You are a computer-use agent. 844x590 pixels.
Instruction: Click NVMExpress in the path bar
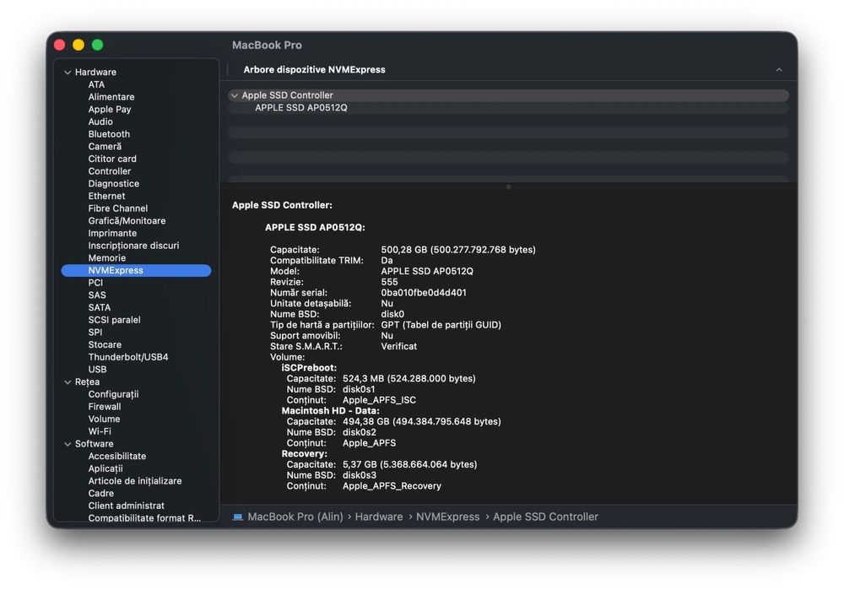click(448, 517)
